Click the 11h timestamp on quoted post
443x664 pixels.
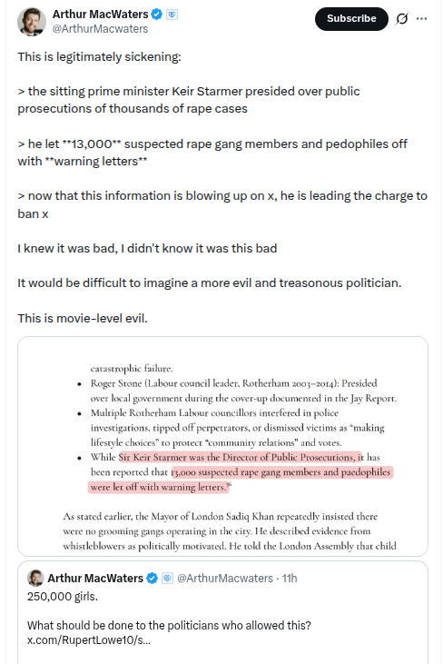[x=290, y=578]
